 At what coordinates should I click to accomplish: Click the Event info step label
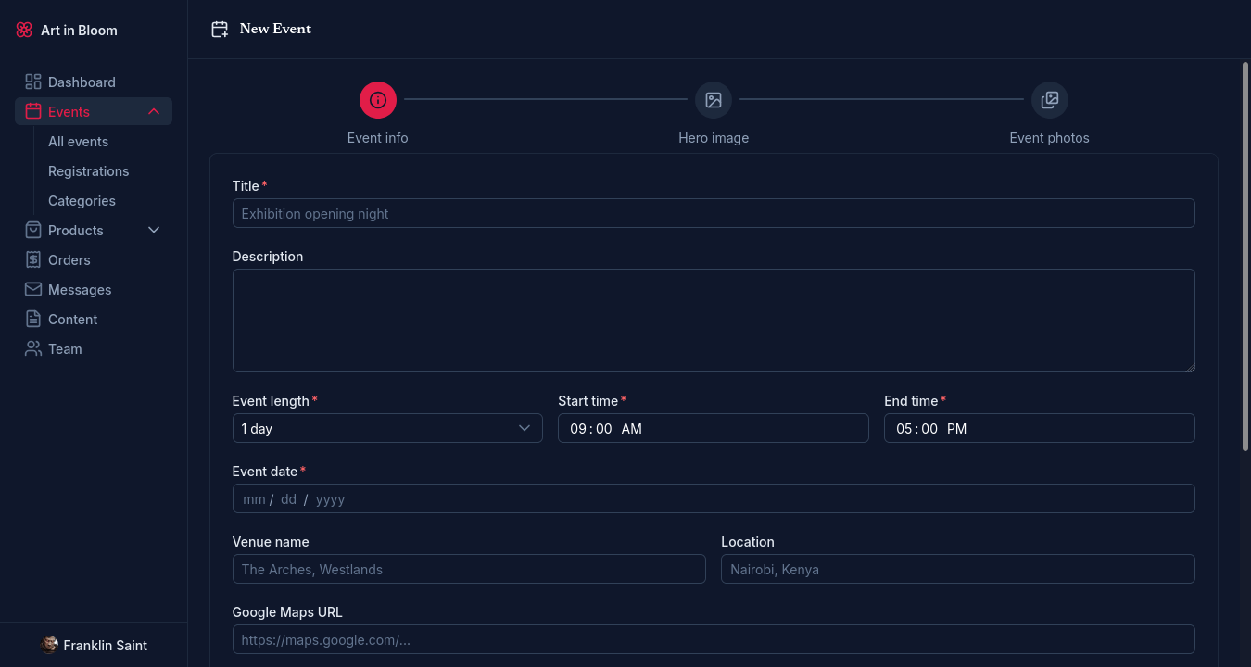(x=377, y=137)
